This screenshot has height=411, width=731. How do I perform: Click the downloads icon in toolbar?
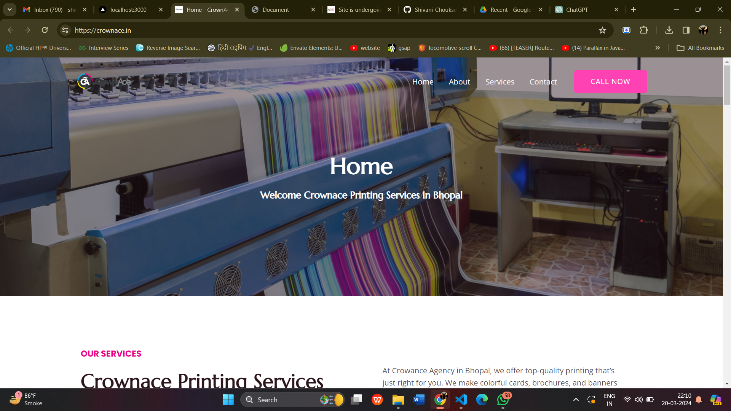(x=669, y=30)
